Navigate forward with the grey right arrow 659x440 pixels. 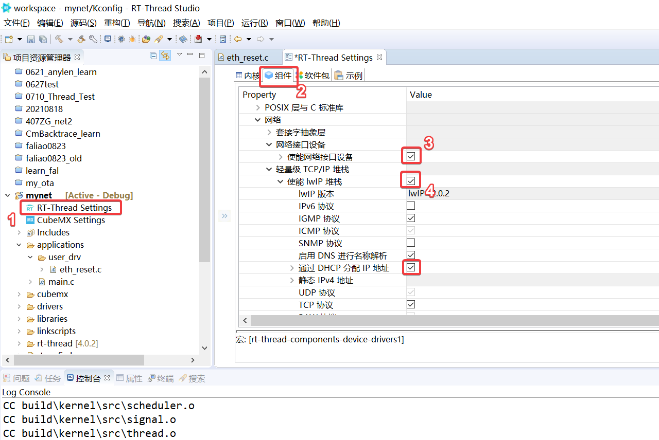pos(261,39)
